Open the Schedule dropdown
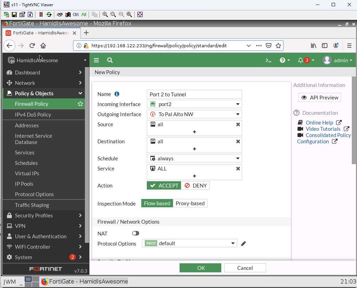357x288 pixels. [194, 158]
